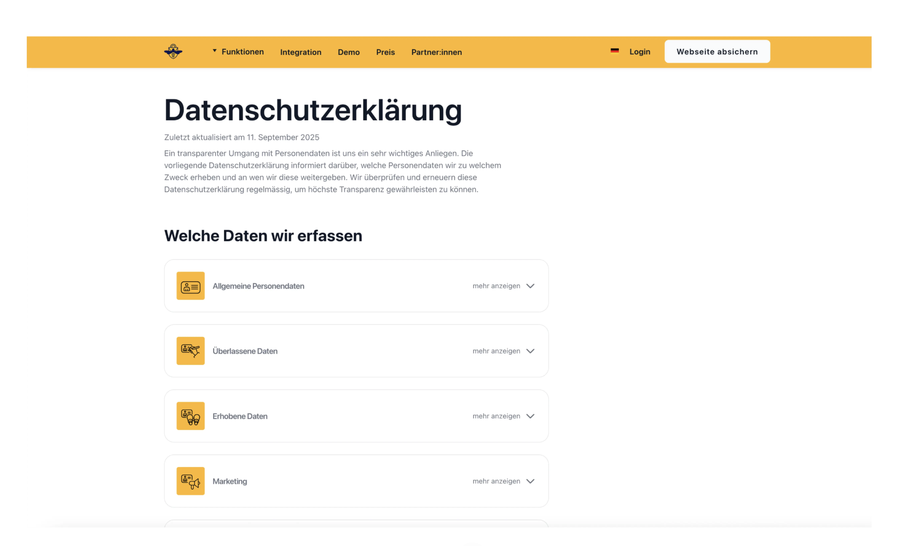The image size is (912, 546).
Task: Select Preis in the navigation bar
Action: coord(386,52)
